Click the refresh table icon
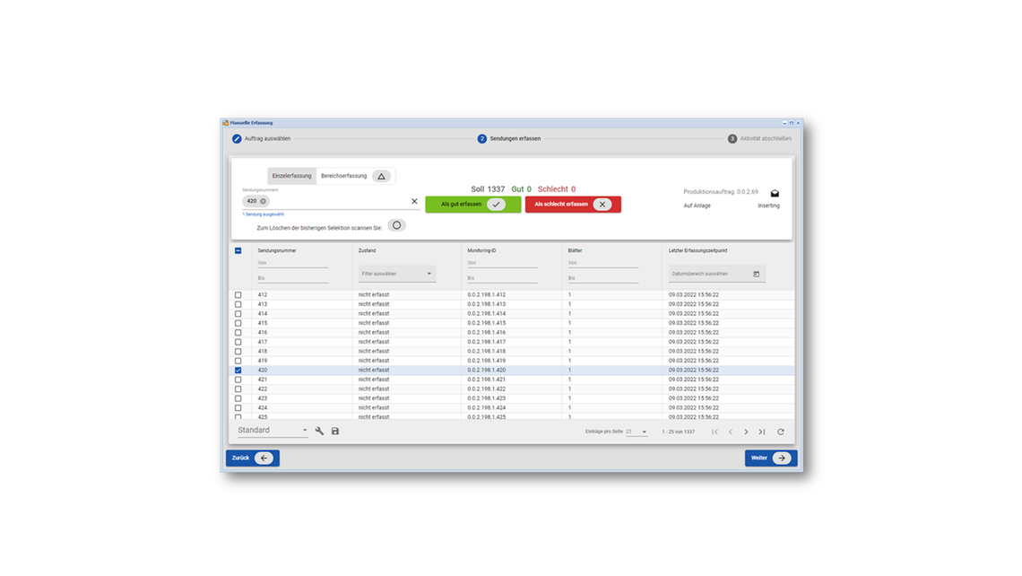The width and height of the screenshot is (1022, 576). [x=781, y=432]
